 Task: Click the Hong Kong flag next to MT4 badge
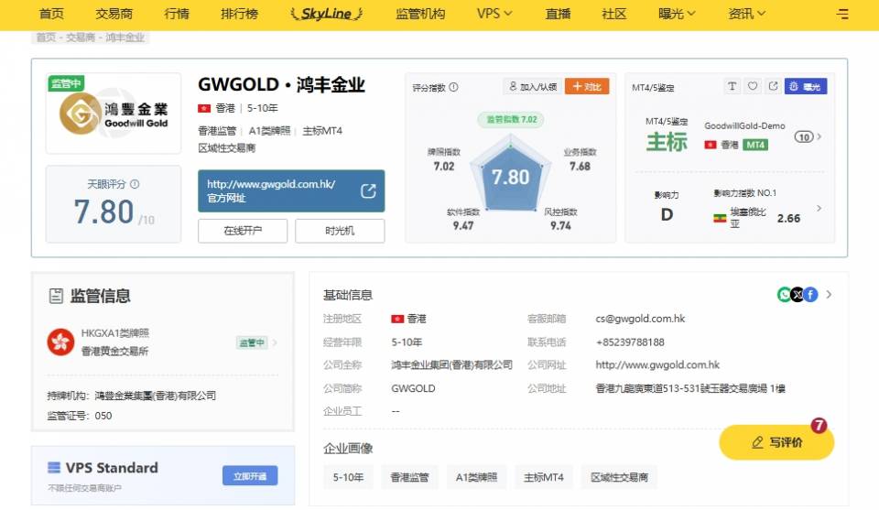(x=711, y=145)
